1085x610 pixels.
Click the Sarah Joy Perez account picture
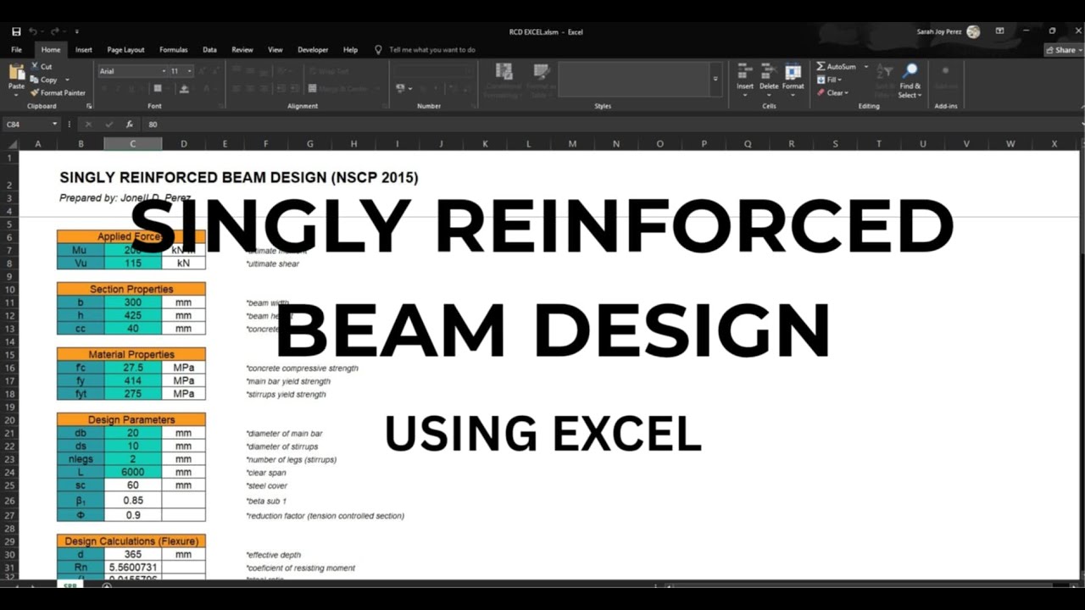click(x=973, y=31)
